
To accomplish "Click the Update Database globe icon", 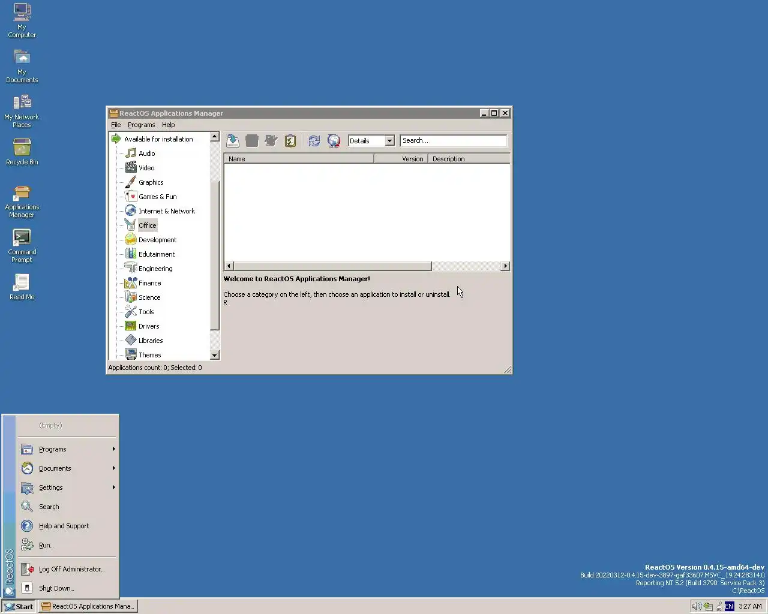I will coord(334,141).
